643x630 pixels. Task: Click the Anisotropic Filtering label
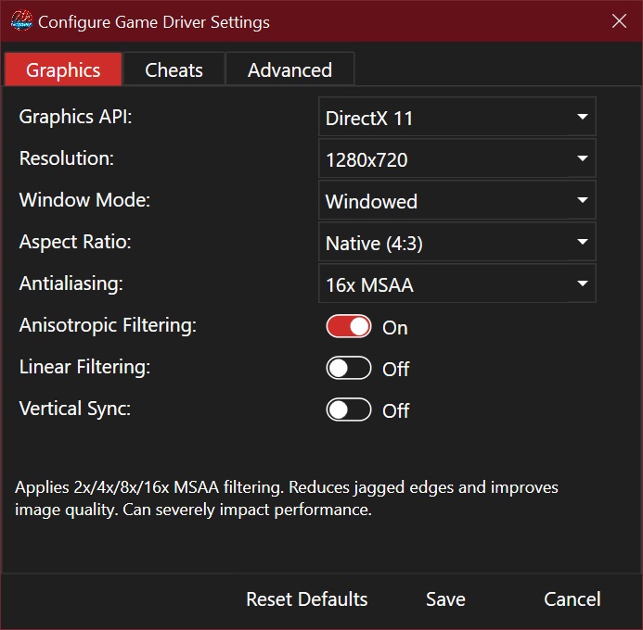(x=108, y=325)
